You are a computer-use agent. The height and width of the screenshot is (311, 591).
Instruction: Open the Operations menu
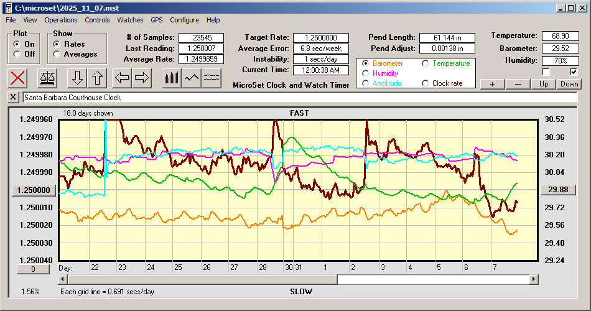61,20
